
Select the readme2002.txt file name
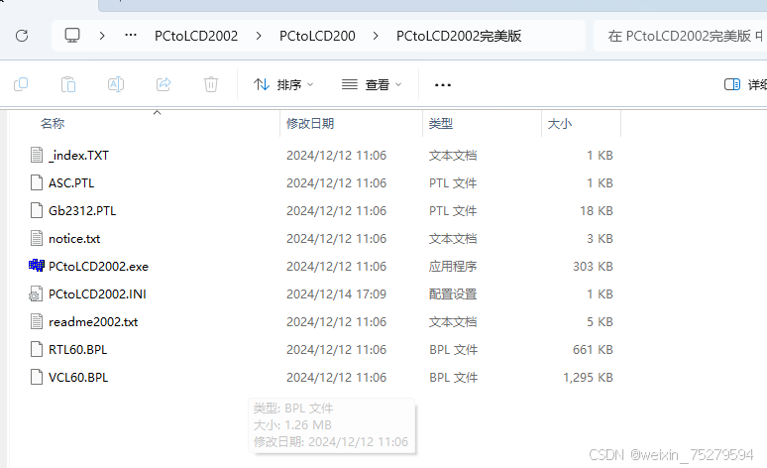pyautogui.click(x=93, y=322)
